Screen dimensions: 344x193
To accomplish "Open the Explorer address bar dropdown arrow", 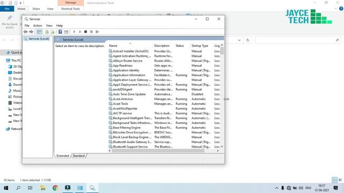I will tap(239, 40).
